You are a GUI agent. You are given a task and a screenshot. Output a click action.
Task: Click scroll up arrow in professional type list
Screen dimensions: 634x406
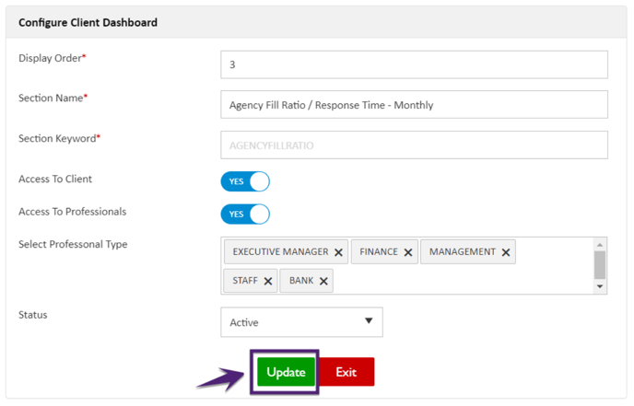pyautogui.click(x=600, y=244)
